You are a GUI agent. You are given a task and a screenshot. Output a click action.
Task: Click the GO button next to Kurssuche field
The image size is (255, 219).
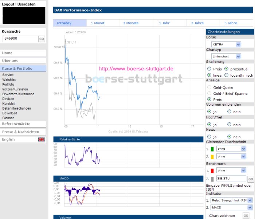[x=42, y=39]
